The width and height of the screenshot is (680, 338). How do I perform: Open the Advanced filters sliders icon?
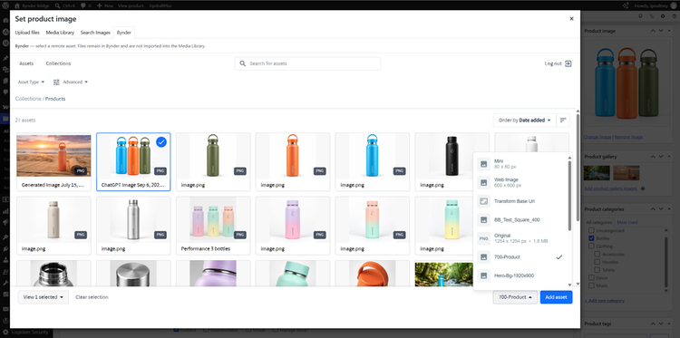click(56, 82)
